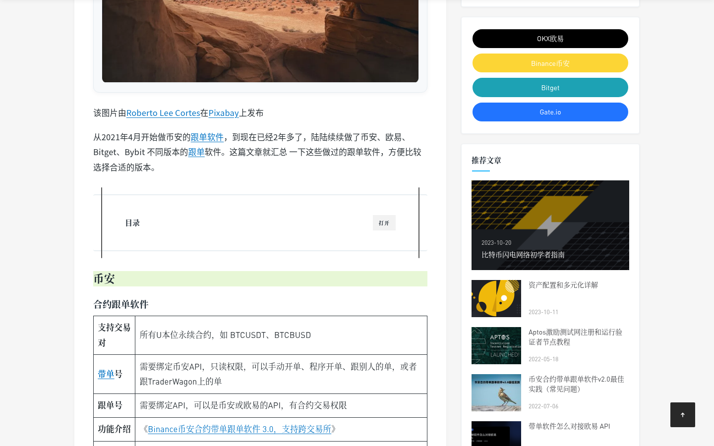Open the Aptos激励测试网注册 article title
This screenshot has height=446, width=714.
tap(575, 337)
